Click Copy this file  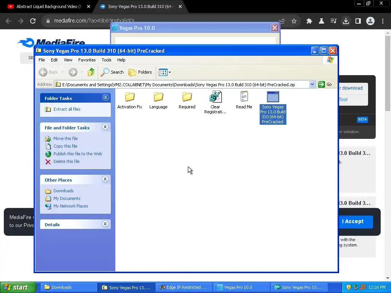(61, 146)
